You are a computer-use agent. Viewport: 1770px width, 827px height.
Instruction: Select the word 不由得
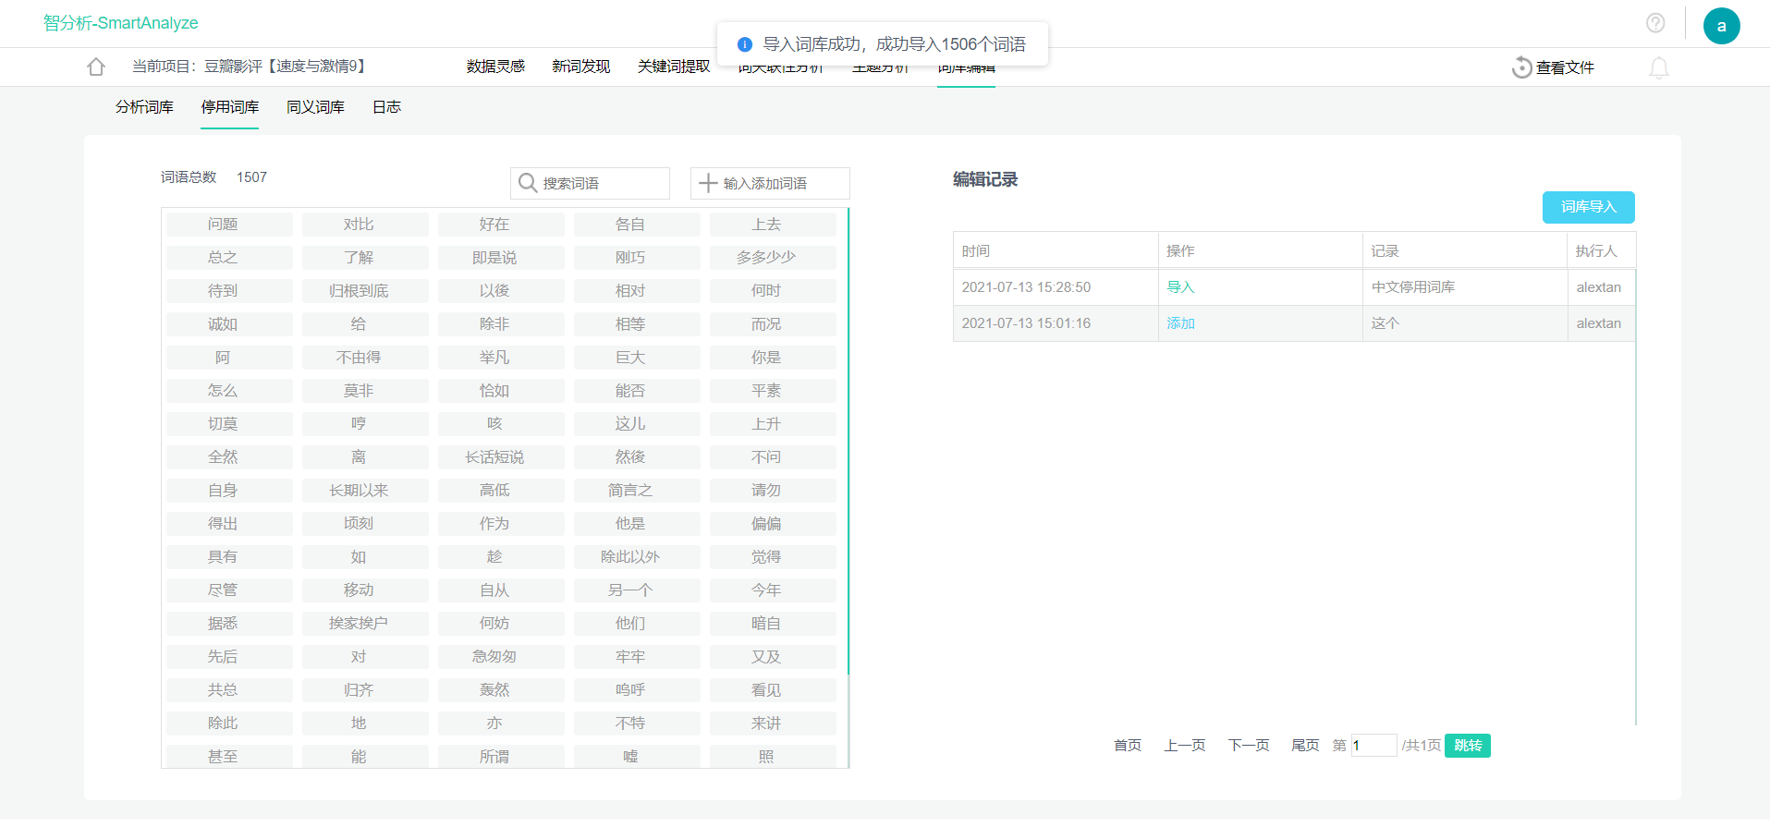pyautogui.click(x=365, y=358)
